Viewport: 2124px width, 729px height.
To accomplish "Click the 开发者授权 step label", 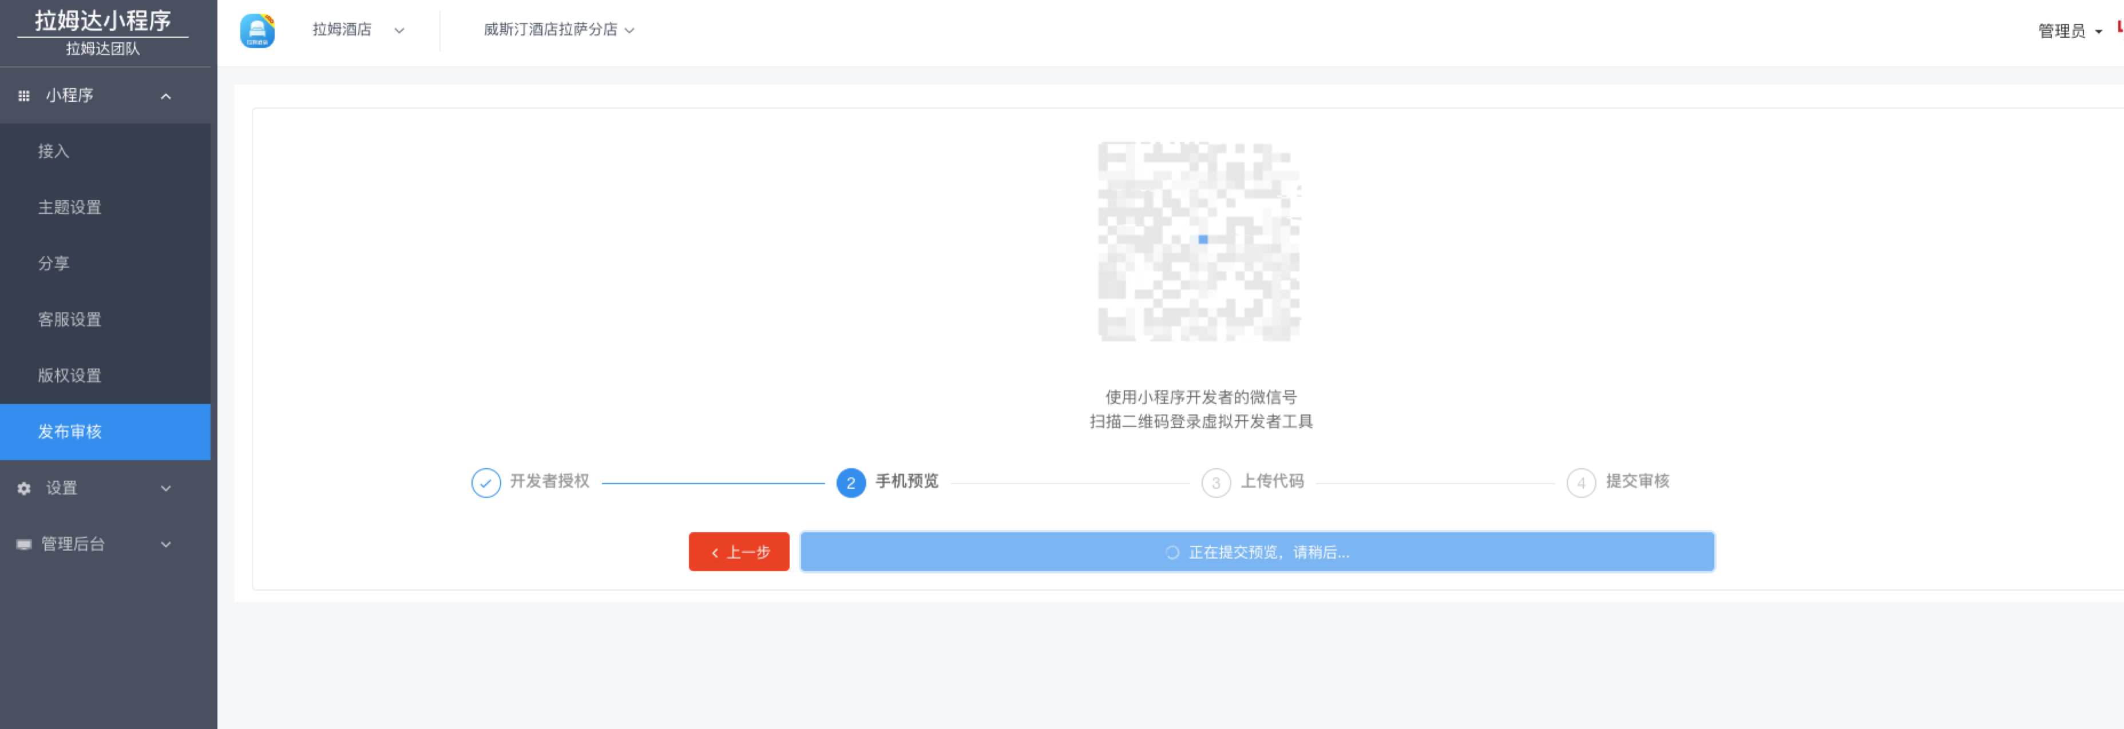I will point(550,481).
